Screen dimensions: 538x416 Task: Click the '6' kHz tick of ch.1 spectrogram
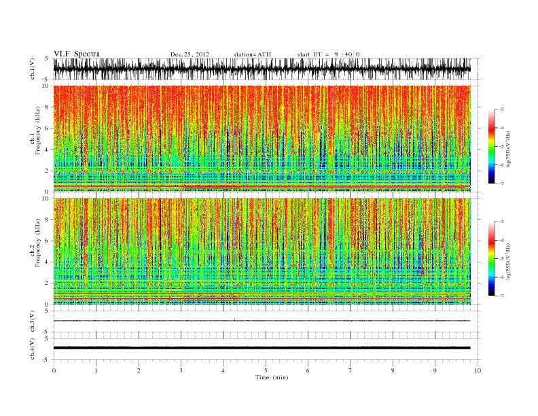(47, 128)
